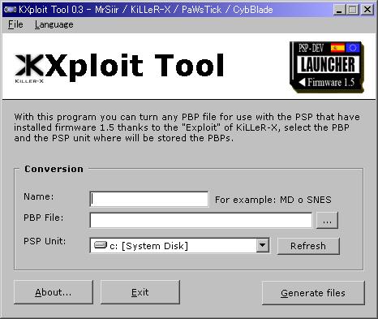The height and width of the screenshot is (319, 378).
Task: Exit the KXploit Tool
Action: click(x=140, y=292)
